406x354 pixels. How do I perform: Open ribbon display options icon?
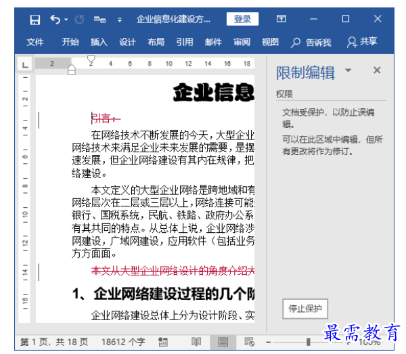point(281,19)
